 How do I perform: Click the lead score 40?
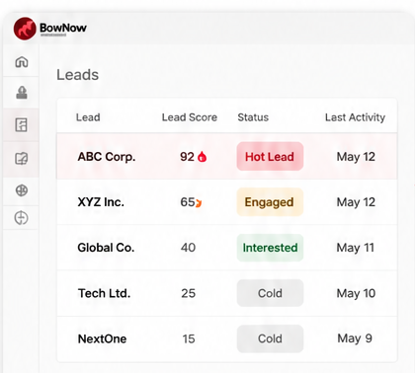[x=188, y=248]
